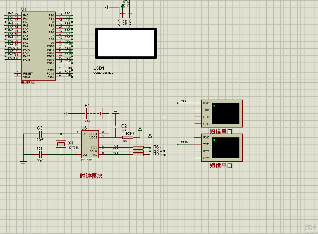Click RTS pin of the PA9 terminal
Image resolution: width=318 pixels, height=234 pixels.
(206, 117)
